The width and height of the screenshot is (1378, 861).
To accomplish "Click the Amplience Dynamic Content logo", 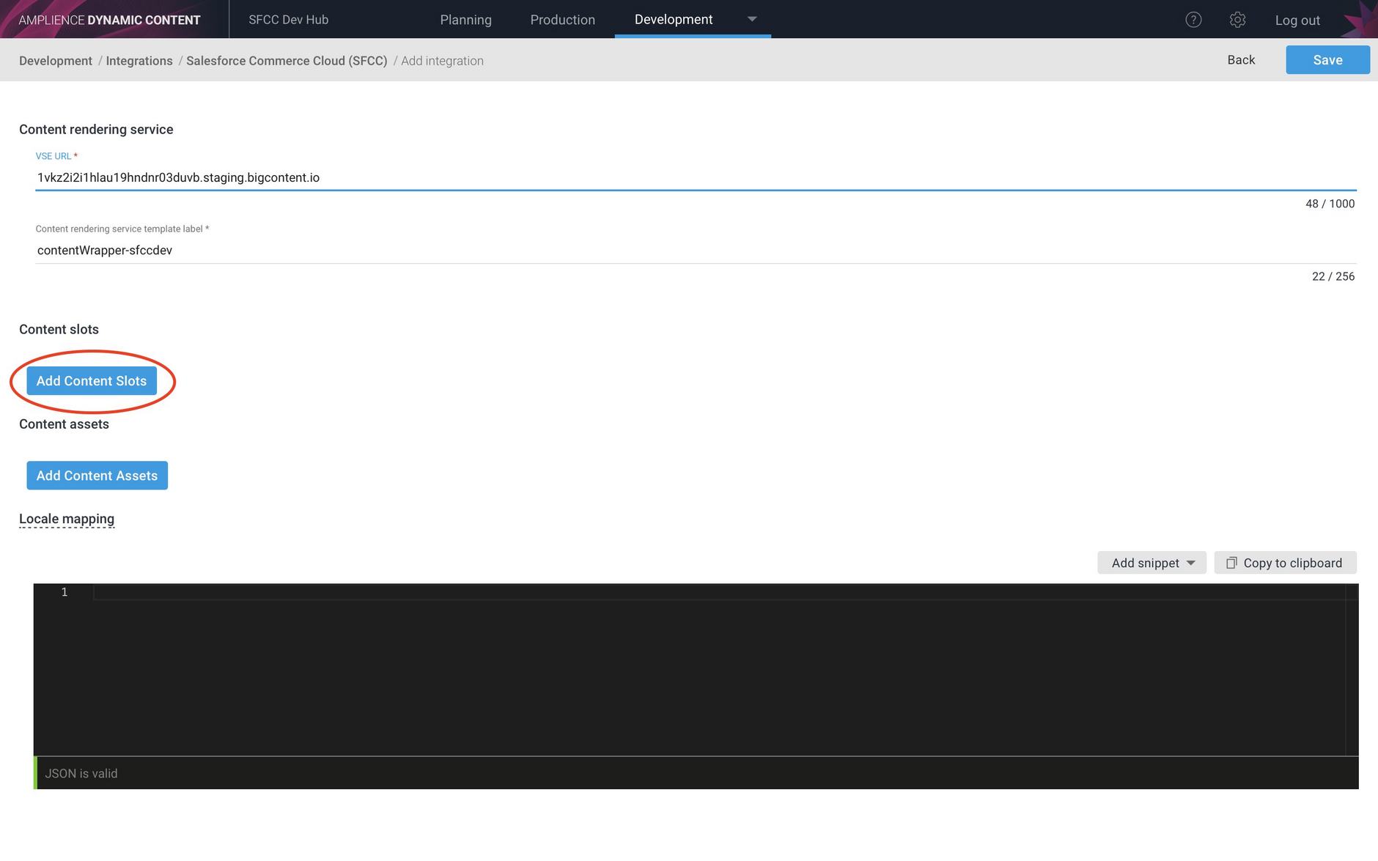I will tap(109, 20).
